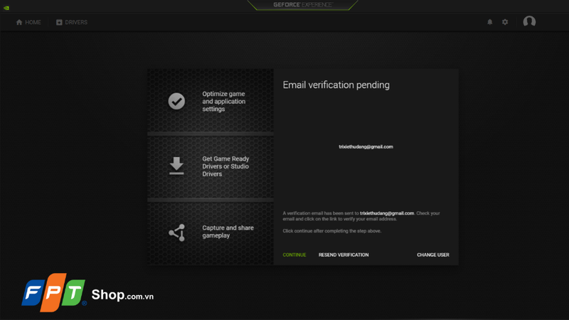Click the bold email in the verification message
Screen dimensions: 569x320
387,213
